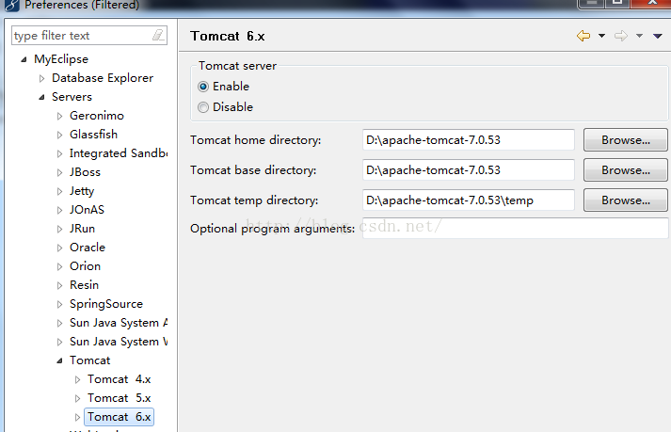
Task: Click the Optional program arguments field
Action: coord(515,228)
